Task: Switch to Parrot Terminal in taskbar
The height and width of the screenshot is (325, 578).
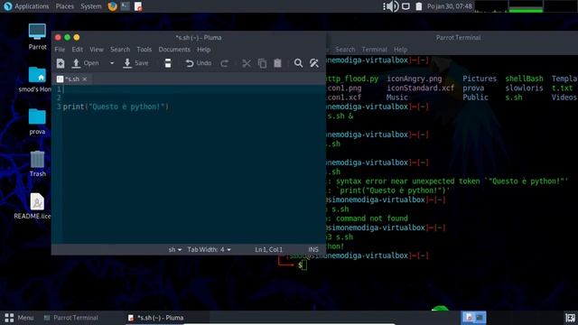Action: 71,318
